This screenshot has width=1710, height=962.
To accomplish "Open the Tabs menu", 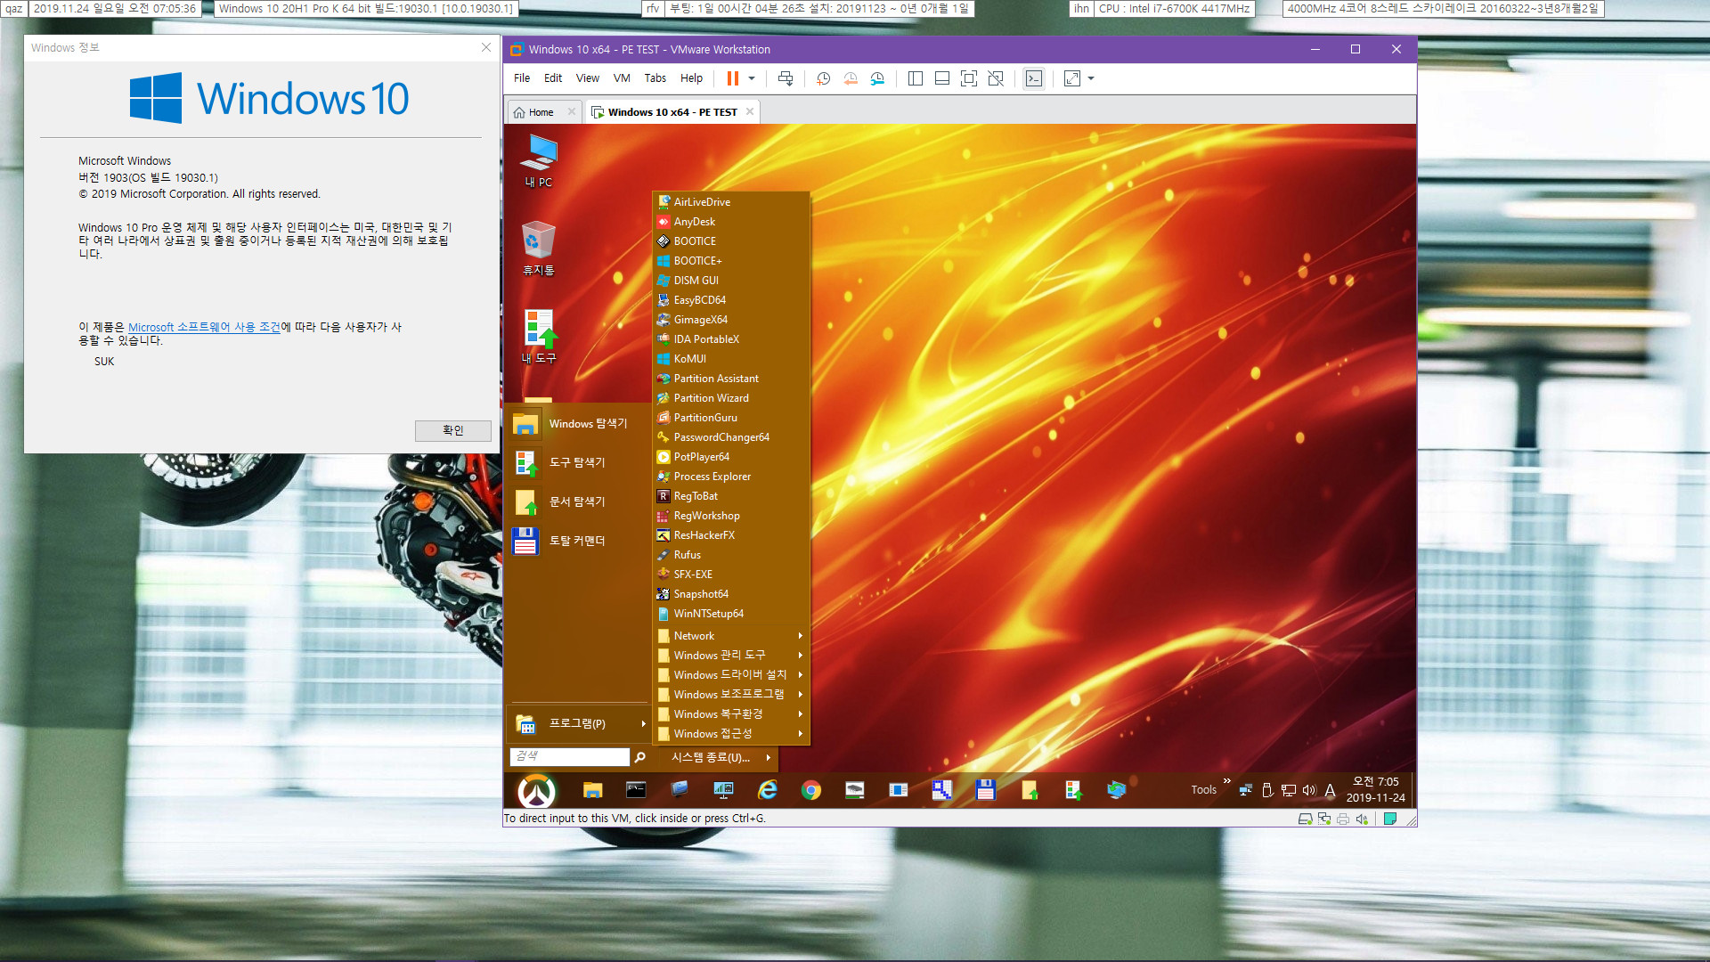I will click(x=655, y=78).
